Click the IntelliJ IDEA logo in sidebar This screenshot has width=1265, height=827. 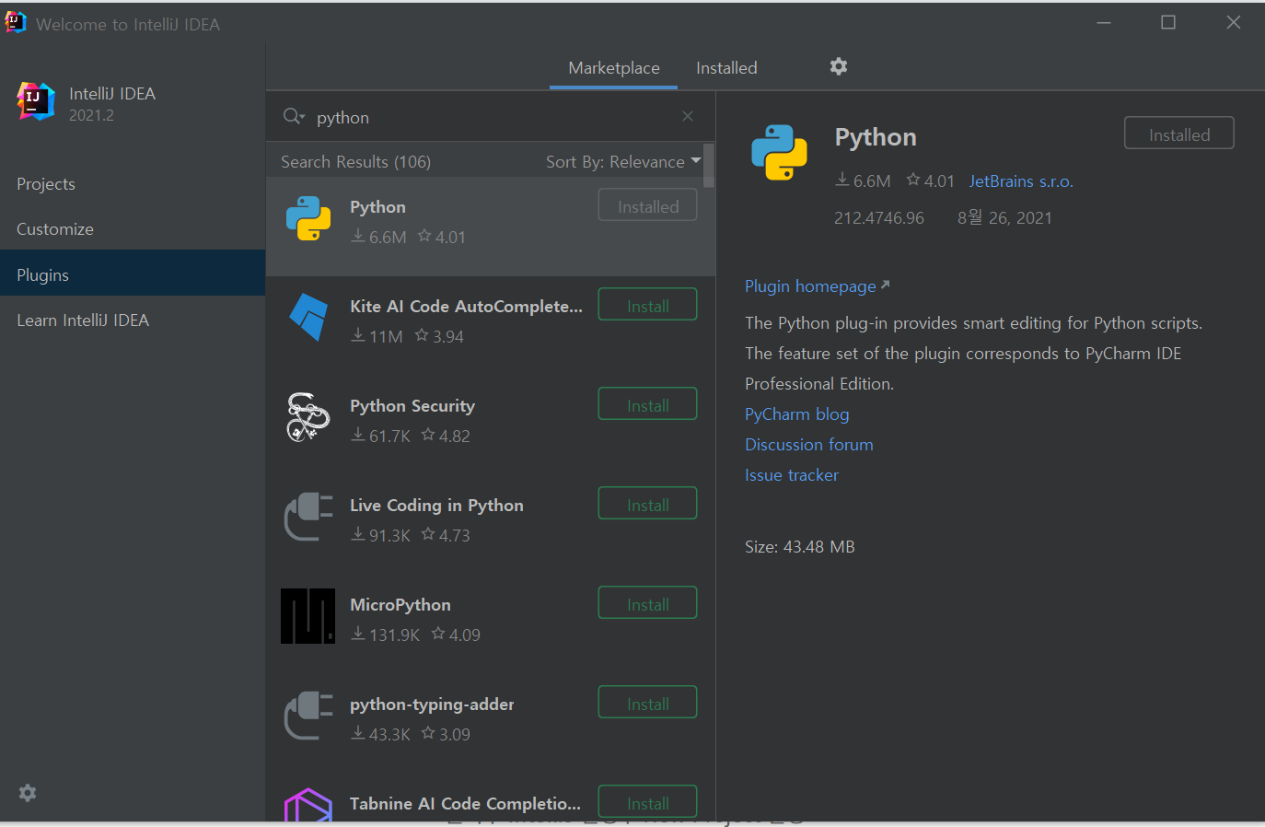pos(36,101)
